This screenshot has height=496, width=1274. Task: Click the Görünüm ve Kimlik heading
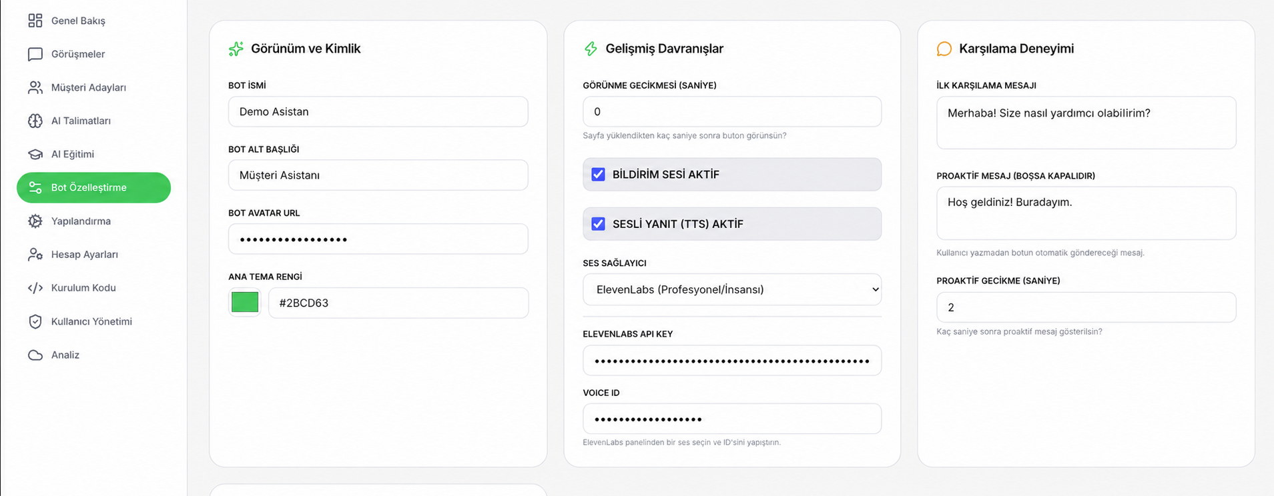[x=306, y=49]
